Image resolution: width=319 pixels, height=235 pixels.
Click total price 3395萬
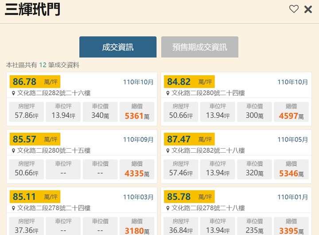[x=292, y=231]
